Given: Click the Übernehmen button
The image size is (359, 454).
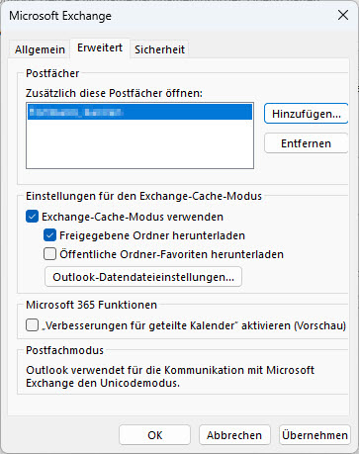Looking at the screenshot, I should pyautogui.click(x=314, y=435).
